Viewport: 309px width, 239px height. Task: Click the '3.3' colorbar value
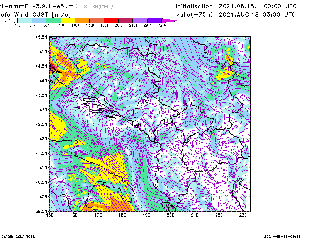32,25
